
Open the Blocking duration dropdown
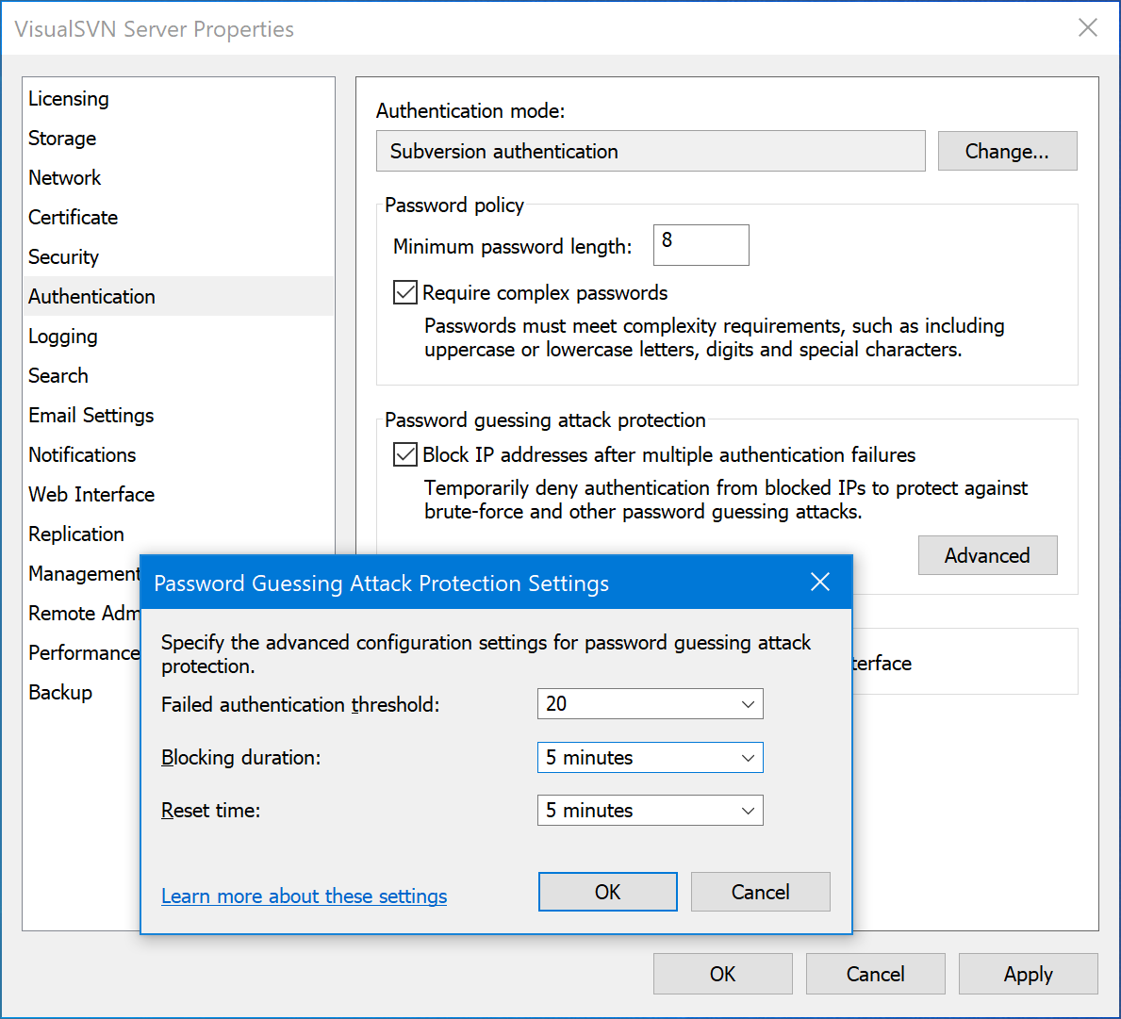pos(650,758)
